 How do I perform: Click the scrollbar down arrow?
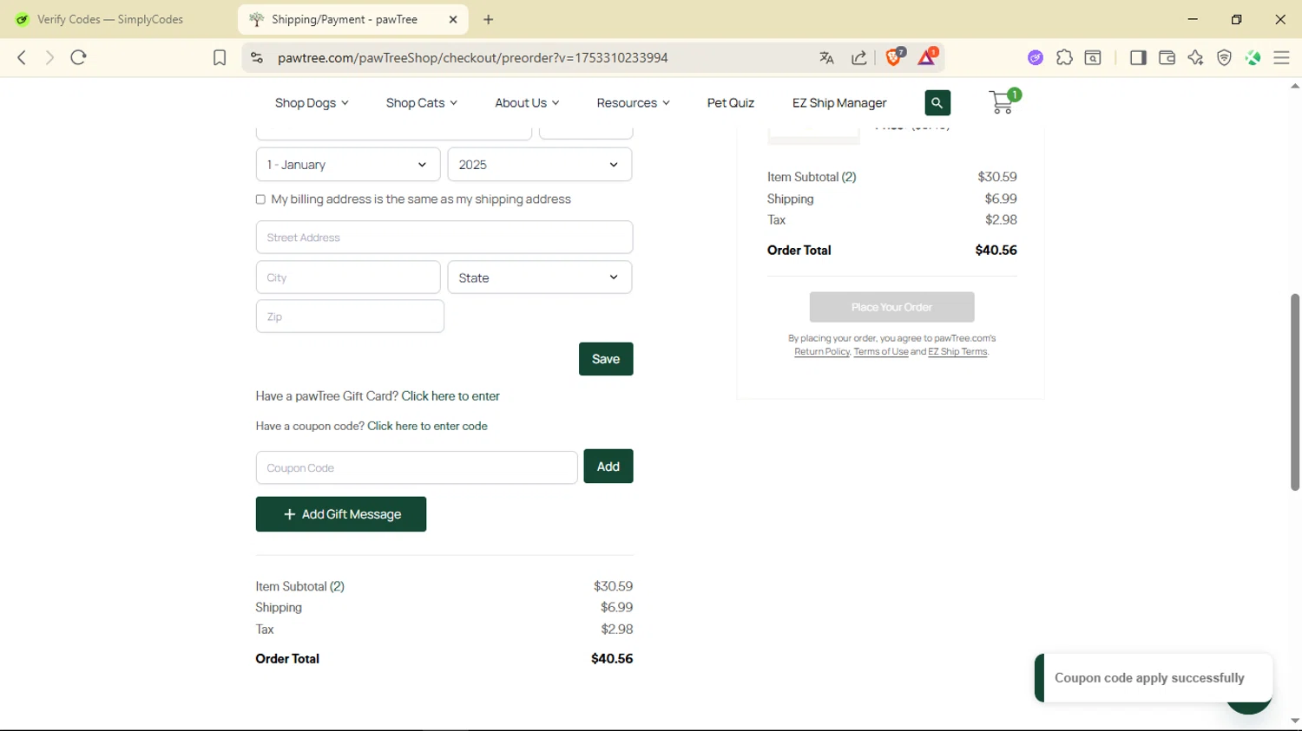click(1295, 721)
